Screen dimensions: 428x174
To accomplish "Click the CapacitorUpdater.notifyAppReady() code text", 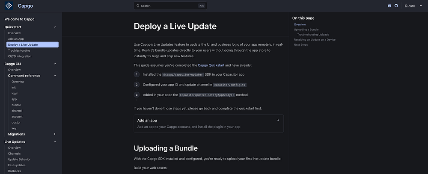I will click(207, 95).
